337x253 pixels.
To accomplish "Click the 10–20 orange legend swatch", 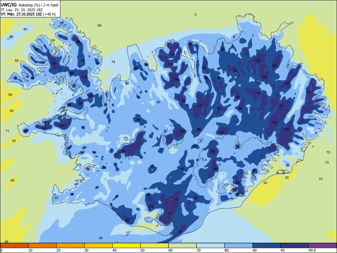I will click(x=42, y=246).
